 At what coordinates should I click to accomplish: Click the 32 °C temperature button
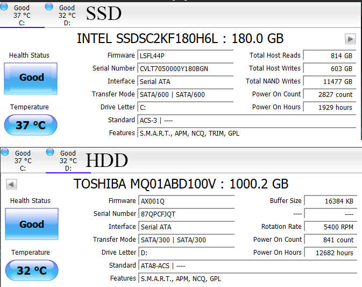32,270
